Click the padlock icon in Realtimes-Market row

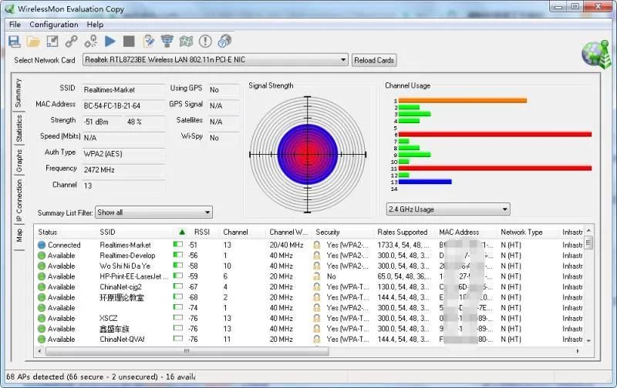click(x=317, y=245)
